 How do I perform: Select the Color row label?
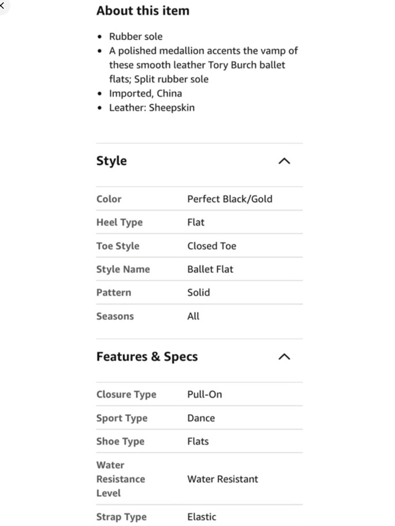click(109, 199)
